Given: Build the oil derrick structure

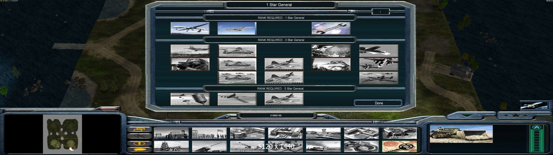Looking at the screenshot, I should [171, 146].
